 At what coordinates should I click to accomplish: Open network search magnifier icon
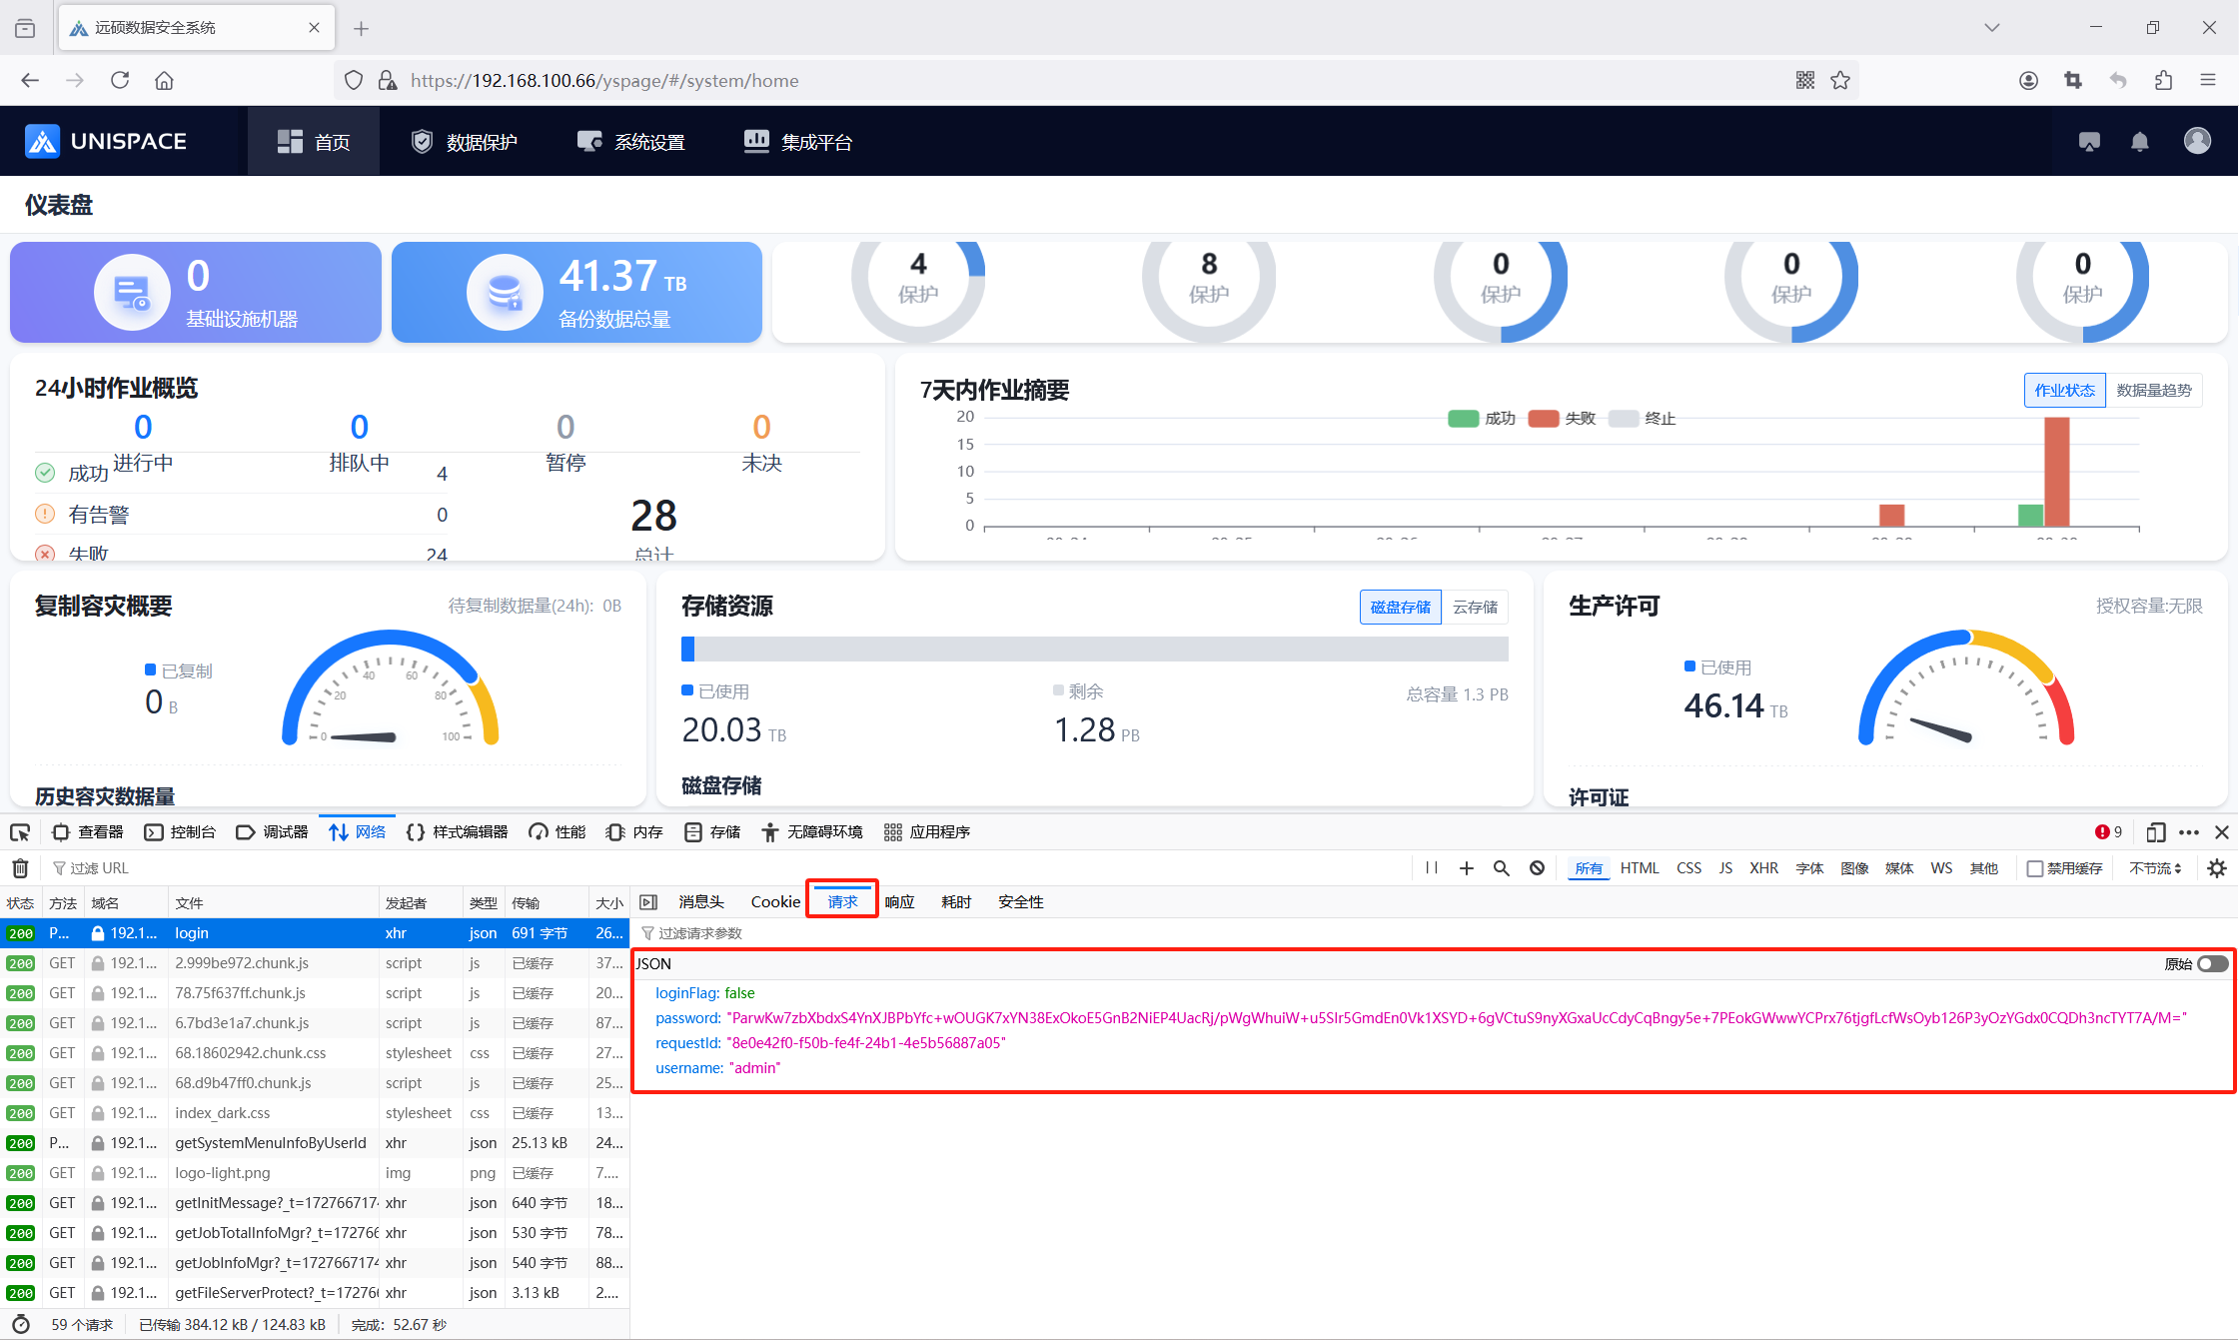[1501, 868]
